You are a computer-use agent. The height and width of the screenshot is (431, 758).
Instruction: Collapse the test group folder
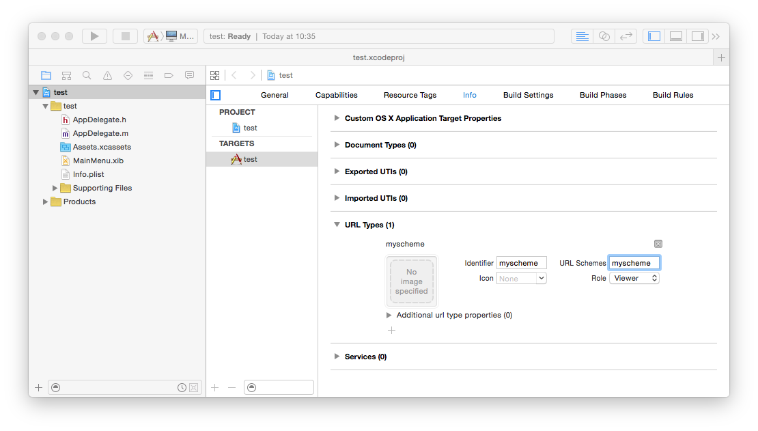tap(46, 106)
